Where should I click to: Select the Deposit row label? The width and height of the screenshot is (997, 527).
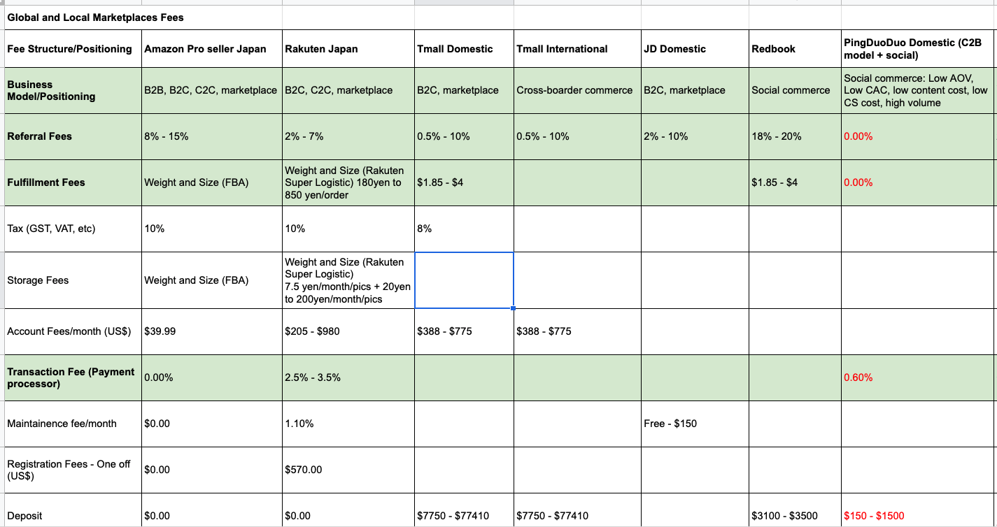tap(73, 510)
